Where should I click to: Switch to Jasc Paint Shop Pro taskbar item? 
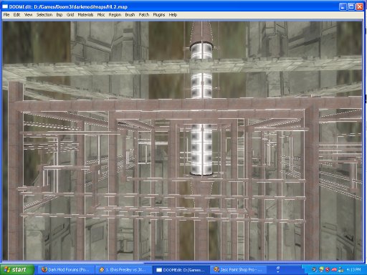[239, 270]
